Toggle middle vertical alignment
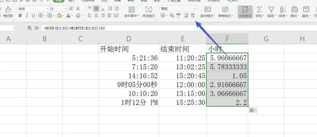 point(96,9)
